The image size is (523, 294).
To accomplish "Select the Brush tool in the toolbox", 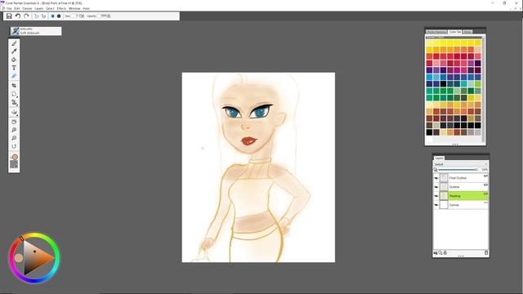I will click(14, 43).
